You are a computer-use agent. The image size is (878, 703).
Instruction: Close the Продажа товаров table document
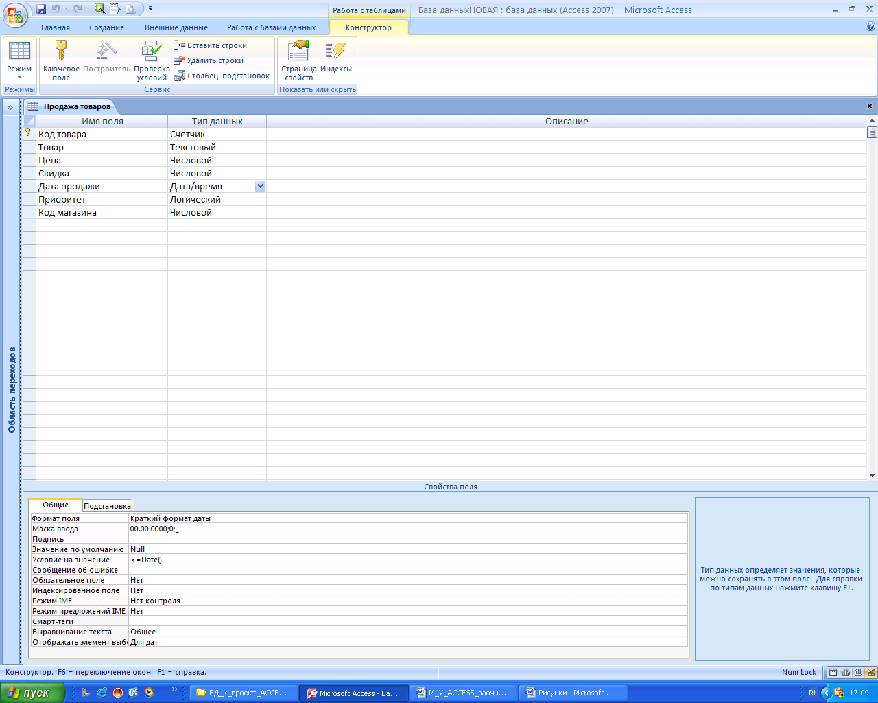click(x=870, y=106)
